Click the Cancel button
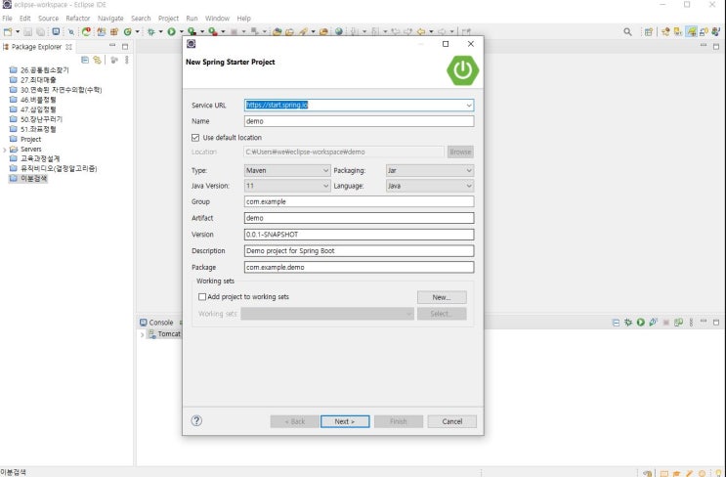The width and height of the screenshot is (726, 477). click(451, 421)
